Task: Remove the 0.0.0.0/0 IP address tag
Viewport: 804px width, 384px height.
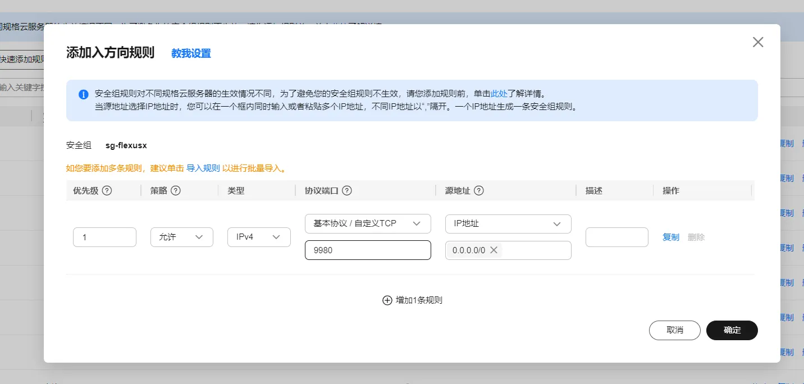Action: click(x=494, y=250)
